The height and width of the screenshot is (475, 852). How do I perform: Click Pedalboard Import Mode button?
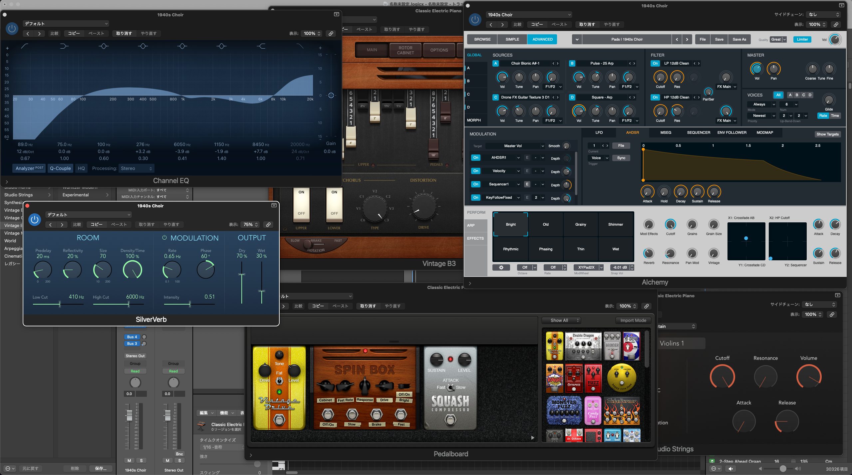click(x=633, y=320)
